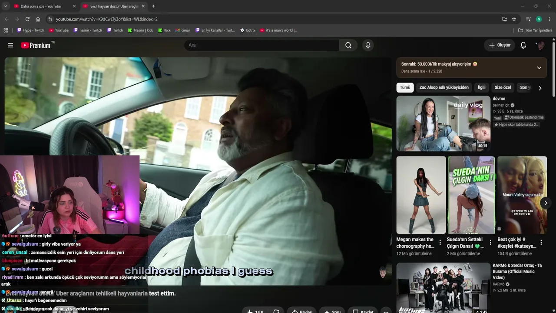Open the 'Megan makes the choreography' short thumbnail

[421, 195]
